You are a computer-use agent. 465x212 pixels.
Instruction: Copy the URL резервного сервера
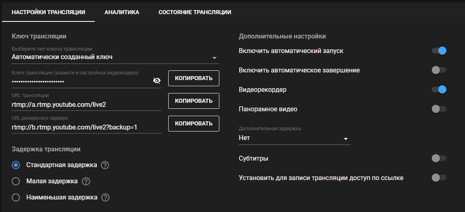(194, 123)
